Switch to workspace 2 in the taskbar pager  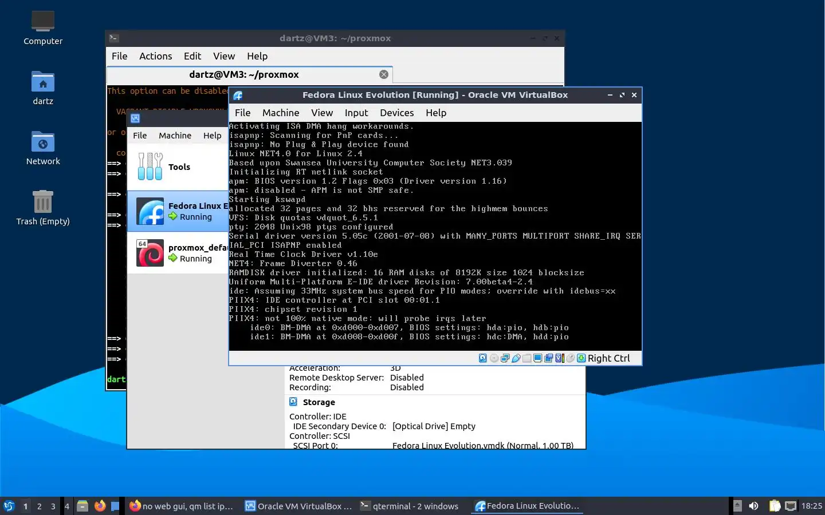[x=39, y=506]
